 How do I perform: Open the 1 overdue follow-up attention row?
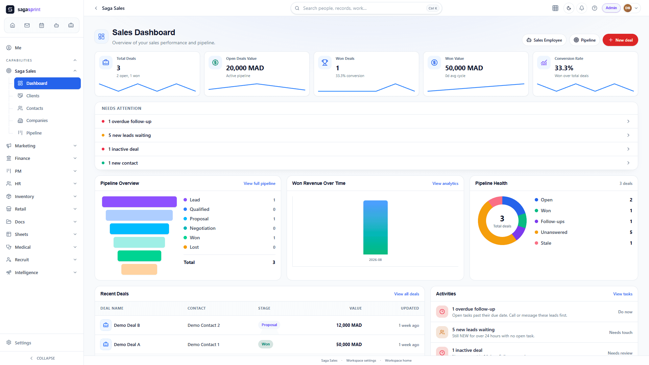(x=366, y=121)
